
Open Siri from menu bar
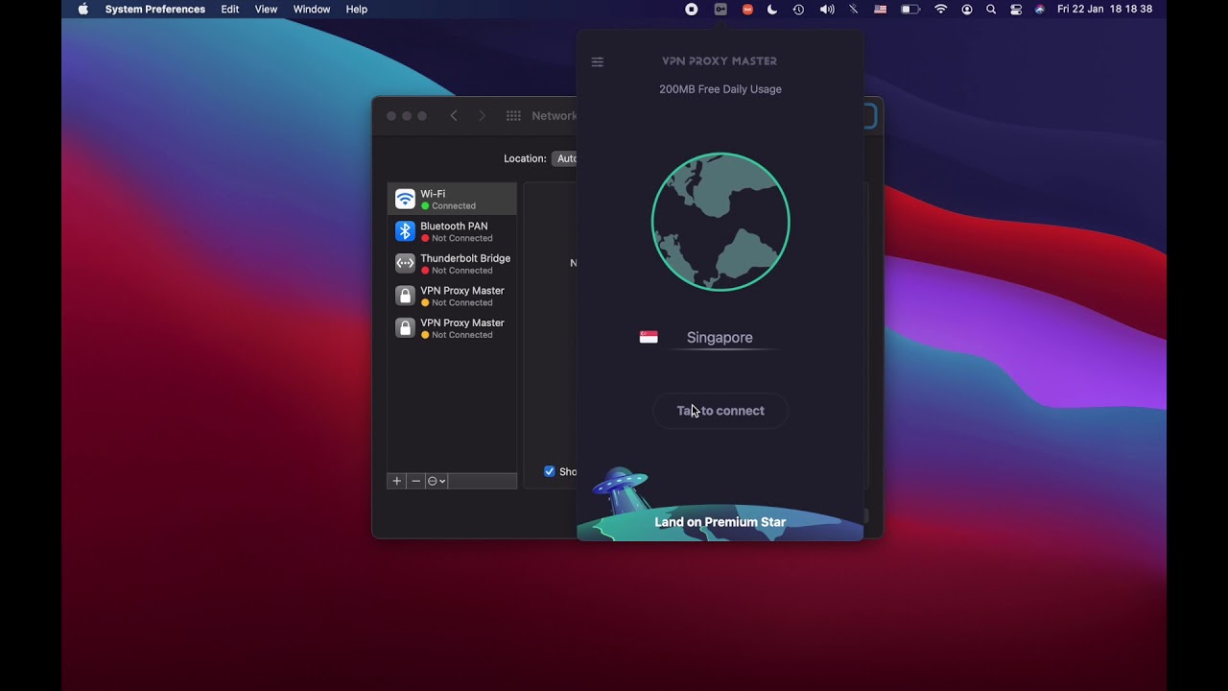(x=1039, y=9)
